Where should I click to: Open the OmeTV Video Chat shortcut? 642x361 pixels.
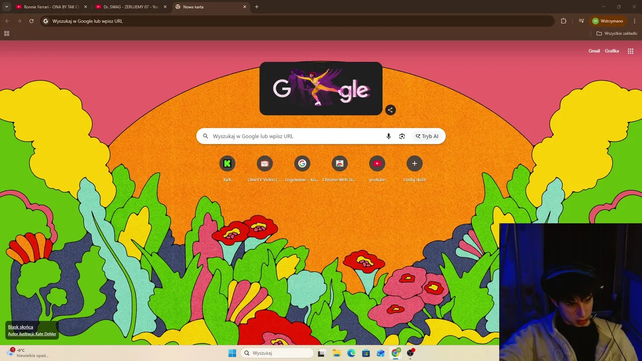click(x=264, y=169)
